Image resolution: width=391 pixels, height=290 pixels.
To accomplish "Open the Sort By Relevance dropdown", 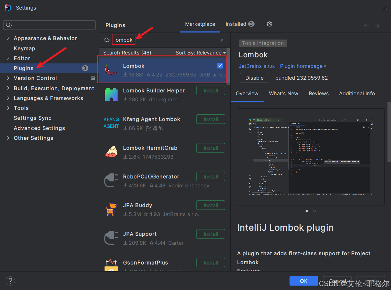I will pos(201,53).
